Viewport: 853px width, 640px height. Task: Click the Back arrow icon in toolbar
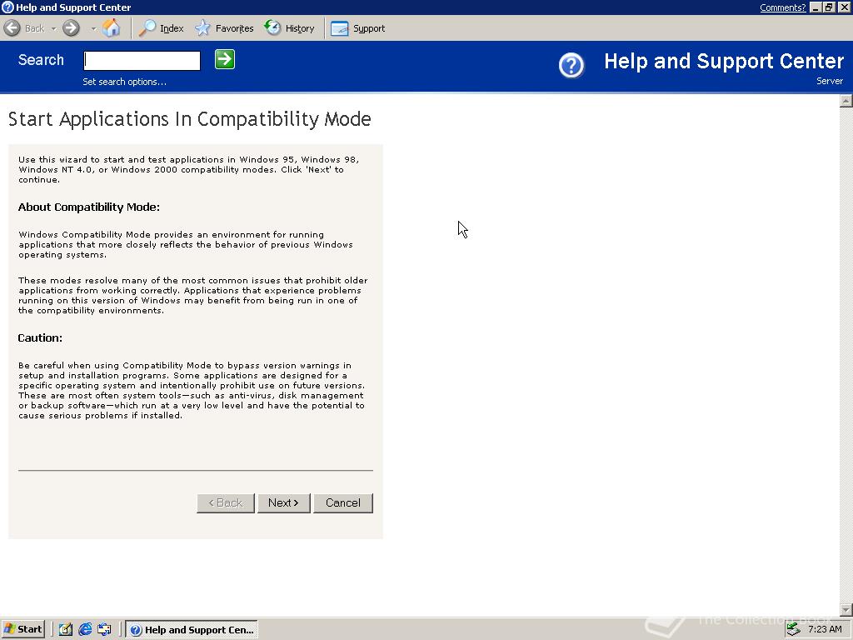12,28
